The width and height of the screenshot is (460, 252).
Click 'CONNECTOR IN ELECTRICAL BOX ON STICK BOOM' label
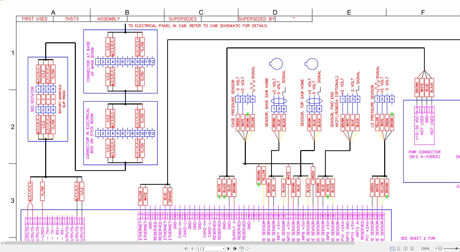[90, 133]
